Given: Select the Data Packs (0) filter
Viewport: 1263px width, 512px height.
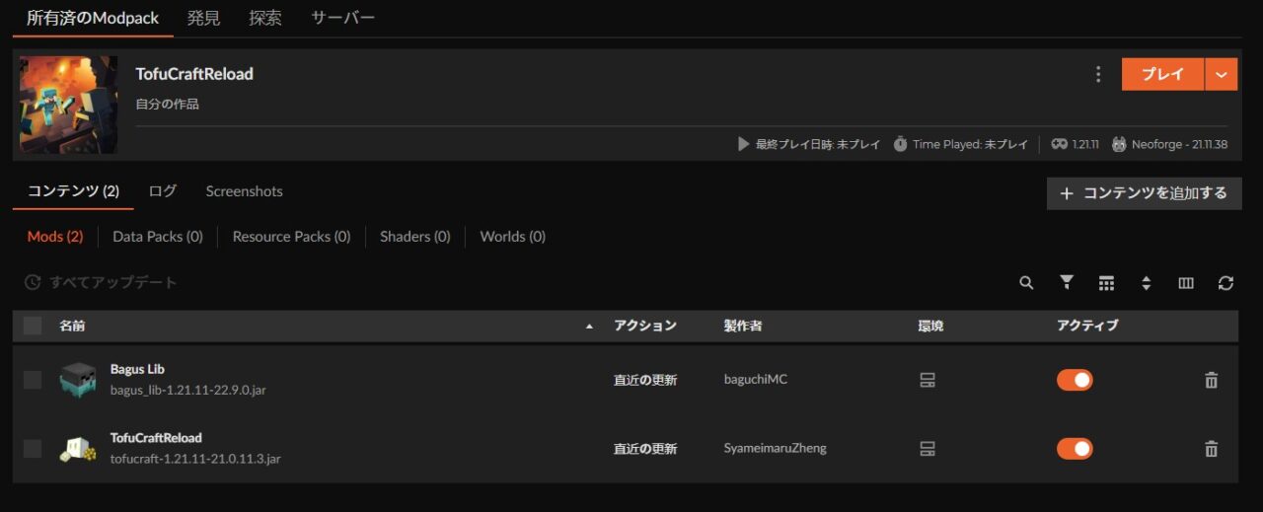Looking at the screenshot, I should 158,237.
